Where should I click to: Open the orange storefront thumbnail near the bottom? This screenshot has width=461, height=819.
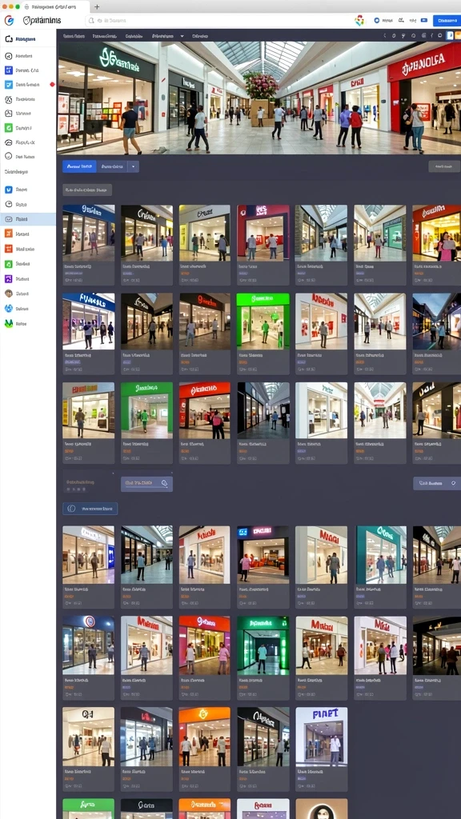[x=204, y=737]
